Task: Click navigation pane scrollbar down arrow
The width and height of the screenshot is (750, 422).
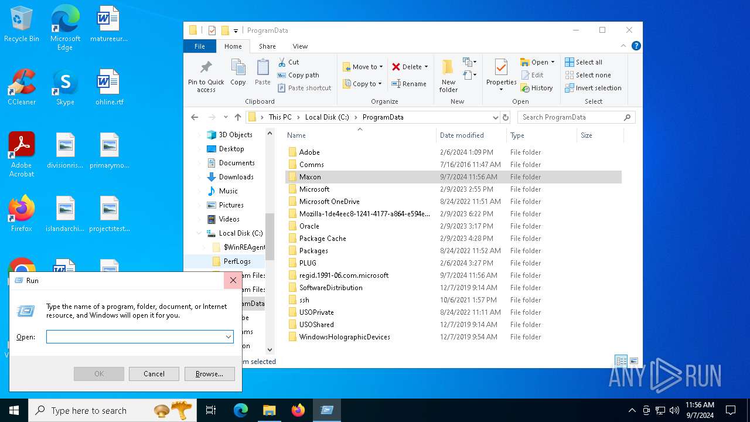Action: pyautogui.click(x=270, y=350)
